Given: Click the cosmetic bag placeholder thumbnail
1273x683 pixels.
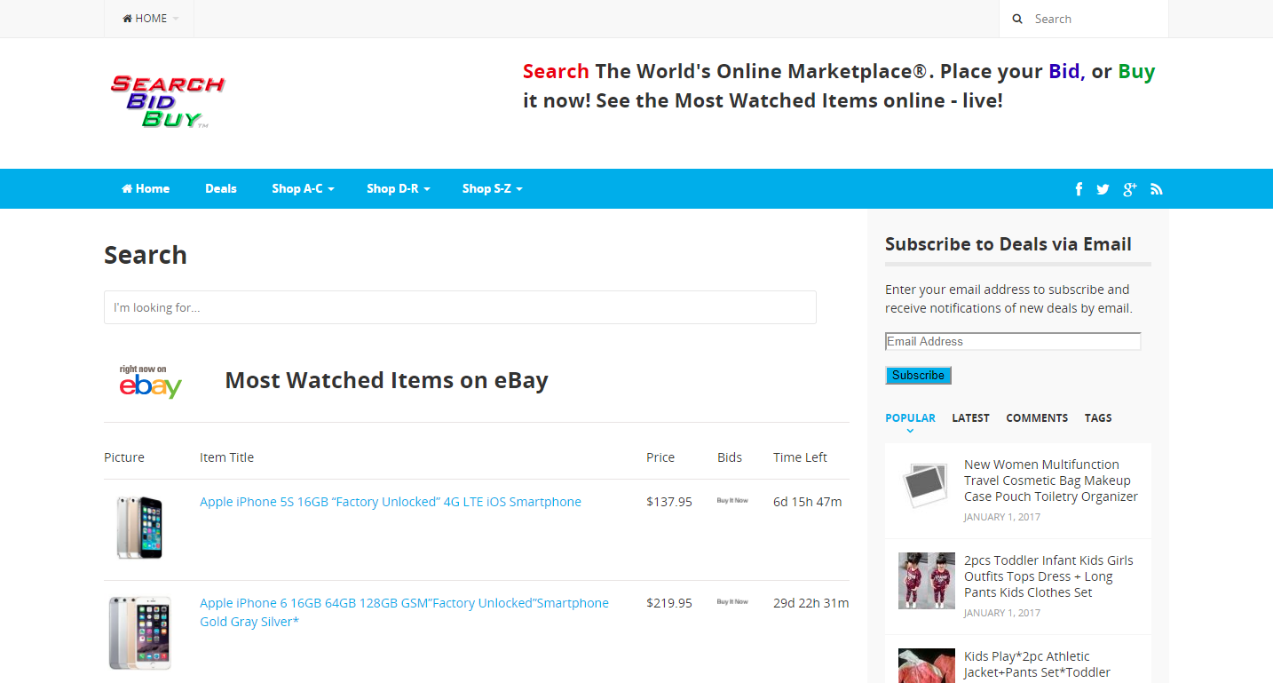Looking at the screenshot, I should tap(926, 485).
